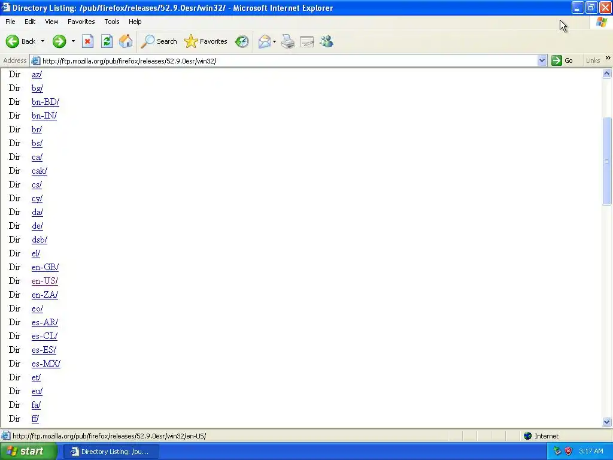Screen dimensions: 613x460
Task: Open the el/ directory link
Action: tap(36, 253)
